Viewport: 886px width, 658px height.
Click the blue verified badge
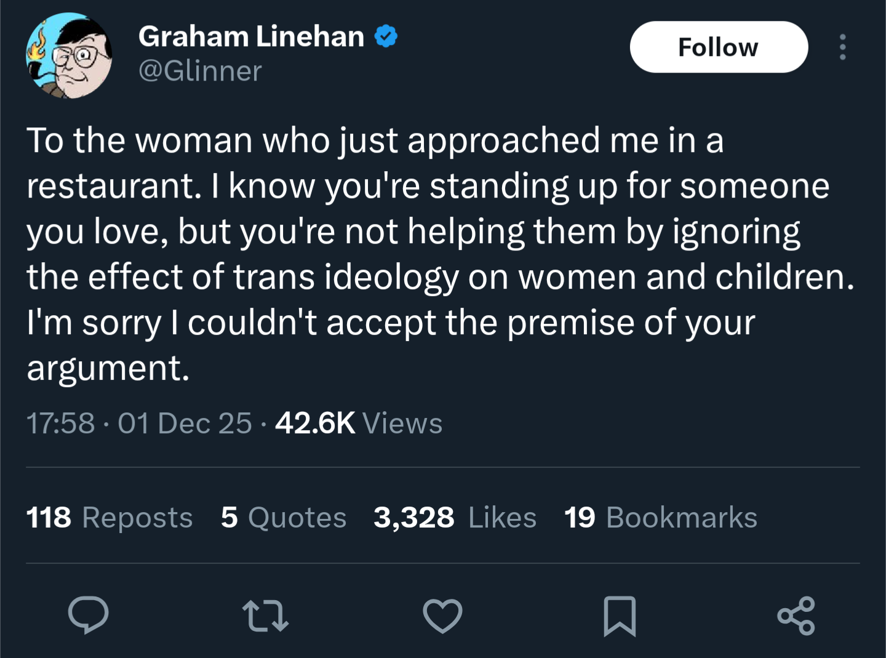(x=386, y=37)
